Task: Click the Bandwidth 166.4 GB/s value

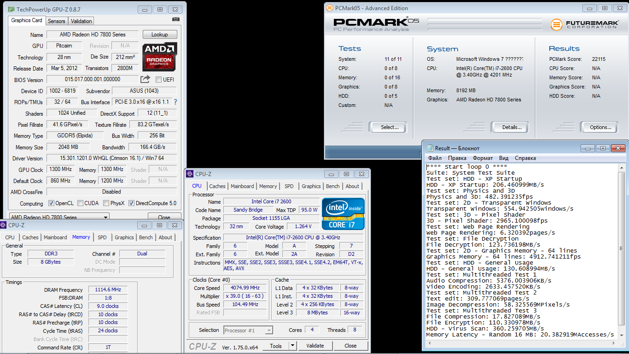Action: [152, 147]
